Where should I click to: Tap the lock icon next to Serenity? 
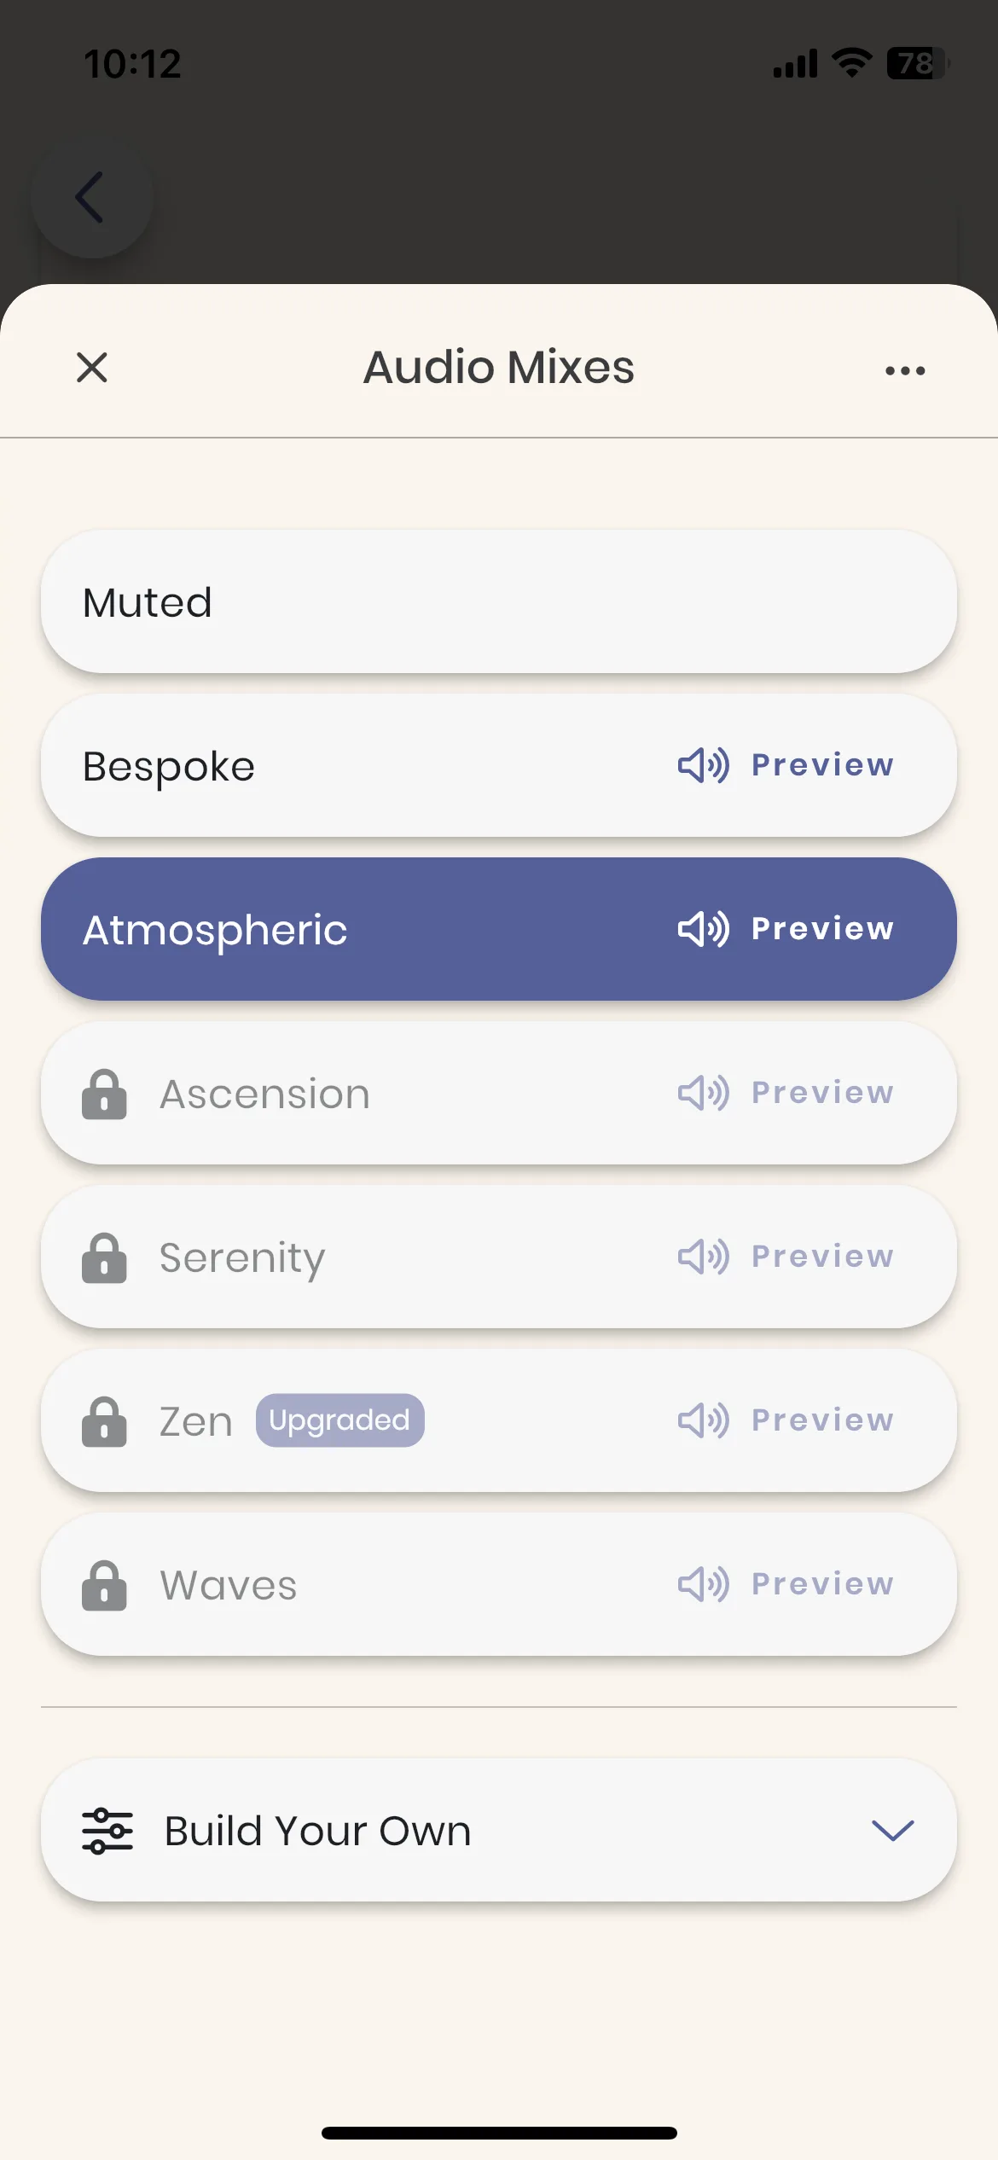click(x=104, y=1257)
